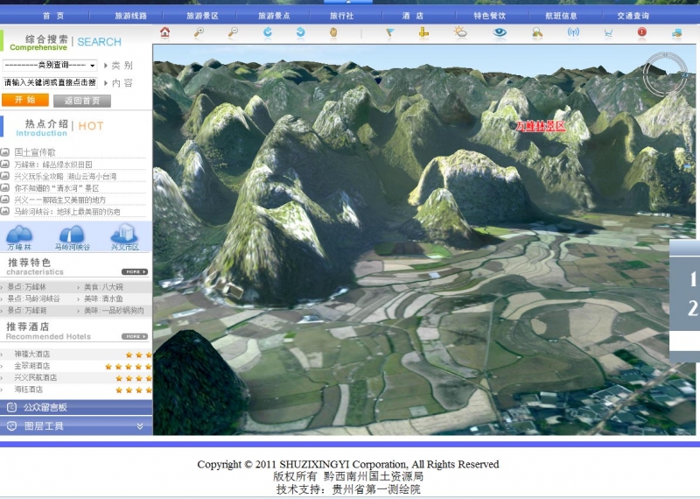Image resolution: width=700 pixels, height=499 pixels.
Task: Open the 类别查询 category dropdown
Action: tap(50, 66)
